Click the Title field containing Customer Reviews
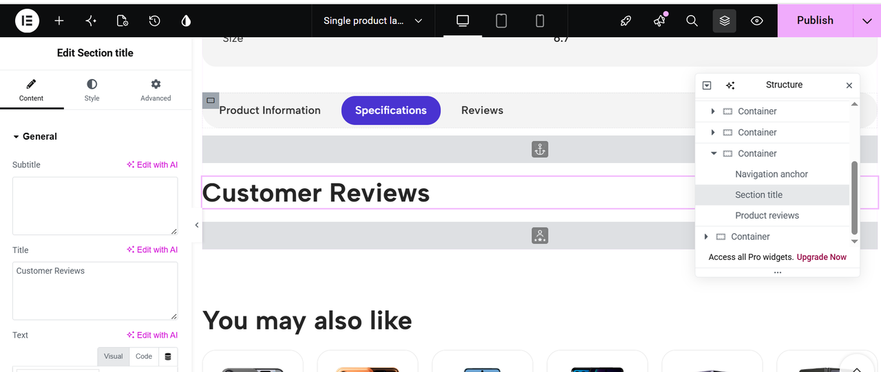This screenshot has width=881, height=372. click(95, 291)
